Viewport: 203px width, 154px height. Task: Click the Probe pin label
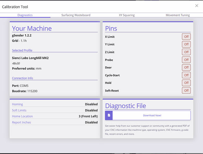click(x=109, y=60)
